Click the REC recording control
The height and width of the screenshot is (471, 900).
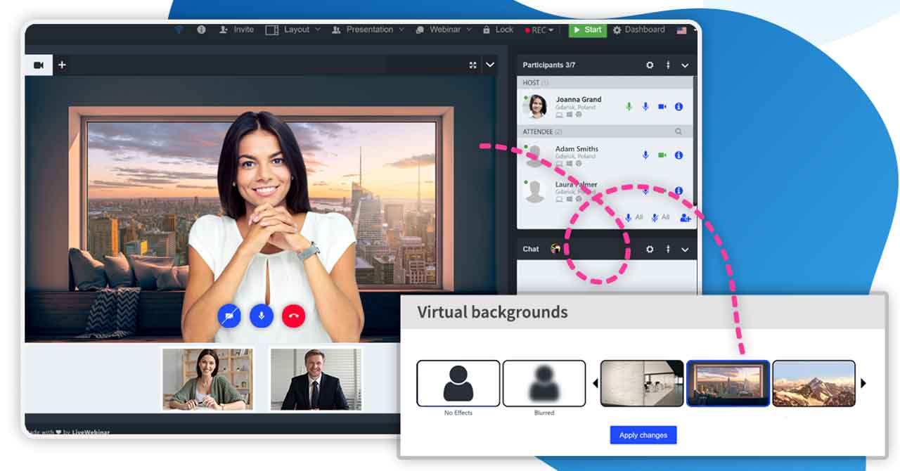(538, 30)
